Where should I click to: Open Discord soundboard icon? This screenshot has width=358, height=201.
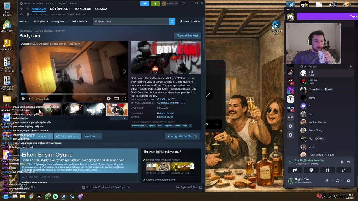(x=344, y=170)
